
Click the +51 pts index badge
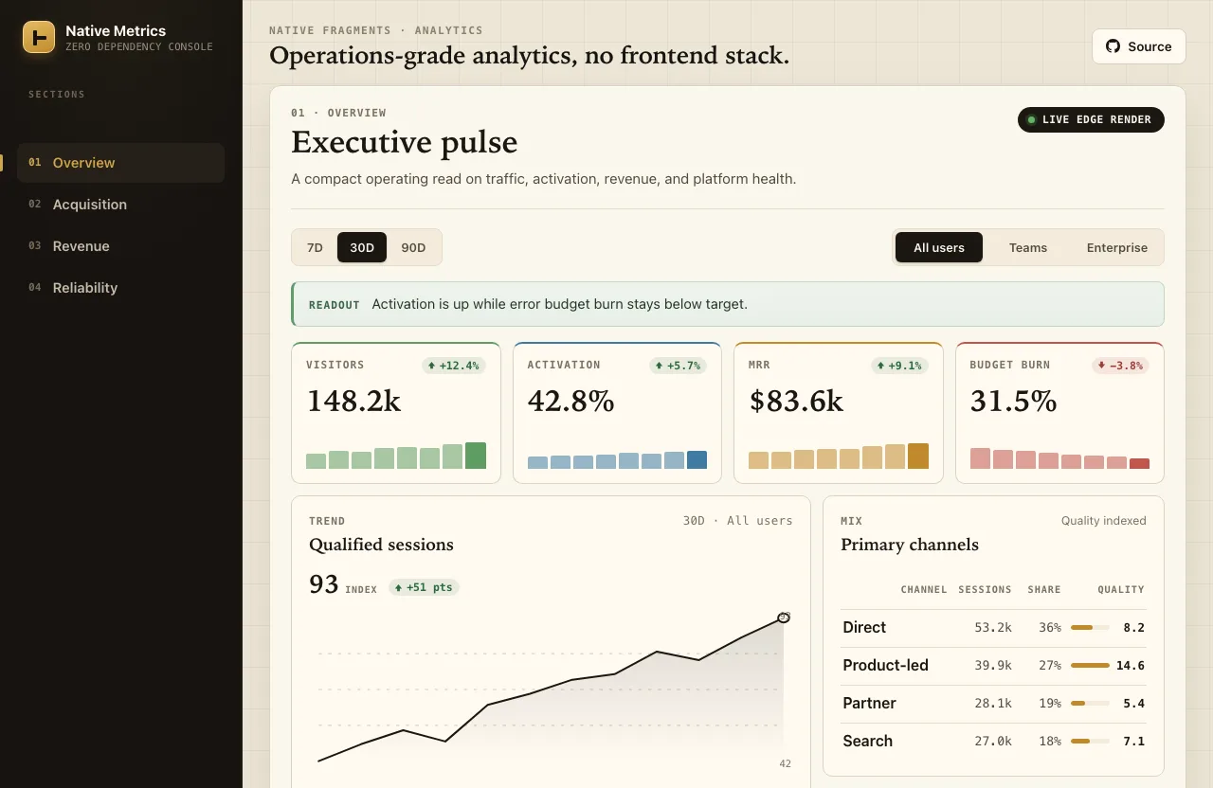coord(424,587)
